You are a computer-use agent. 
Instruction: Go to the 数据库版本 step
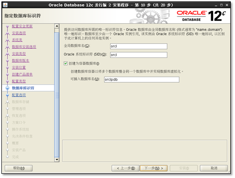[x=20, y=60]
